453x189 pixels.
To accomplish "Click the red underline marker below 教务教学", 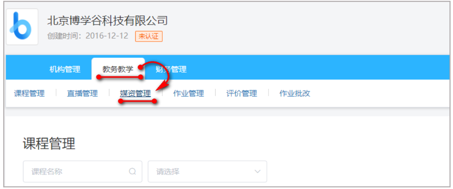I will 120,77.
